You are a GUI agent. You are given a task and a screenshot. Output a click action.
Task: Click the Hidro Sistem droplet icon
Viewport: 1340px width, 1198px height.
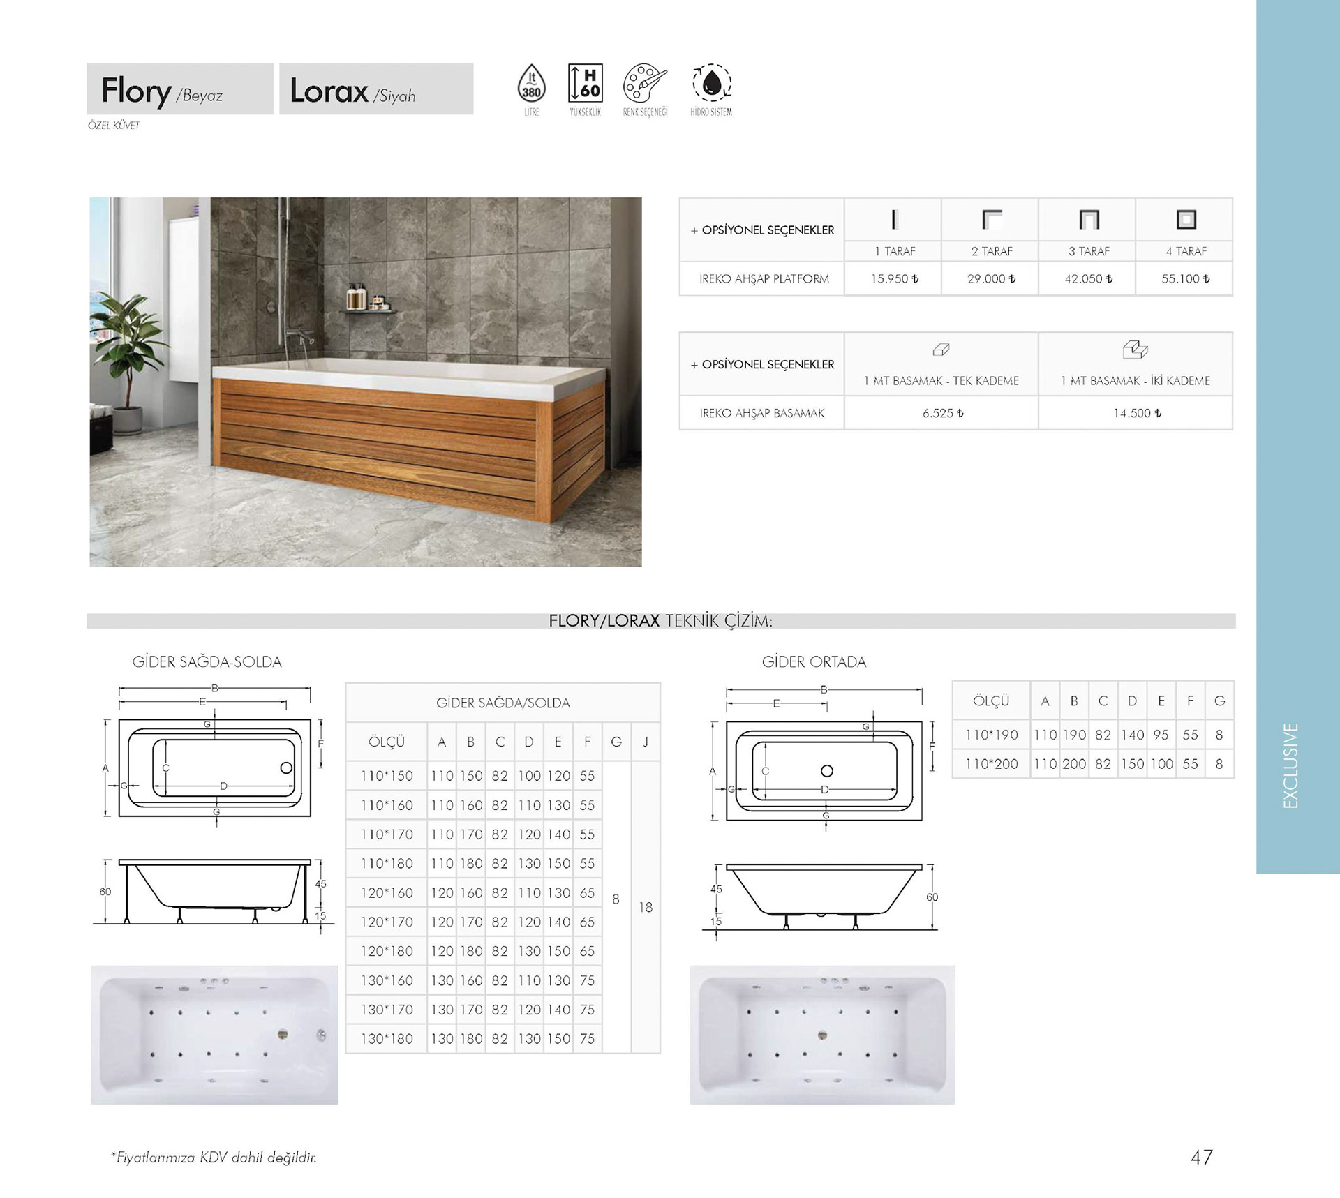click(x=711, y=84)
